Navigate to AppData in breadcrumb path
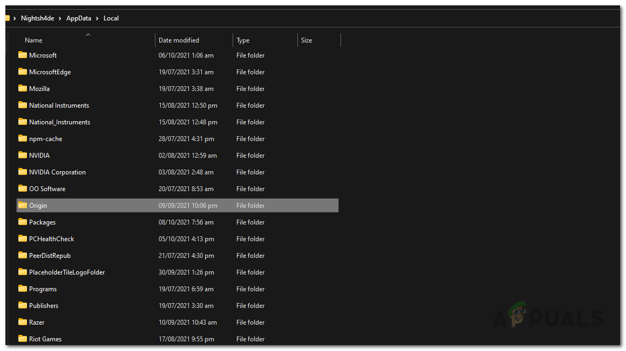 [x=79, y=18]
